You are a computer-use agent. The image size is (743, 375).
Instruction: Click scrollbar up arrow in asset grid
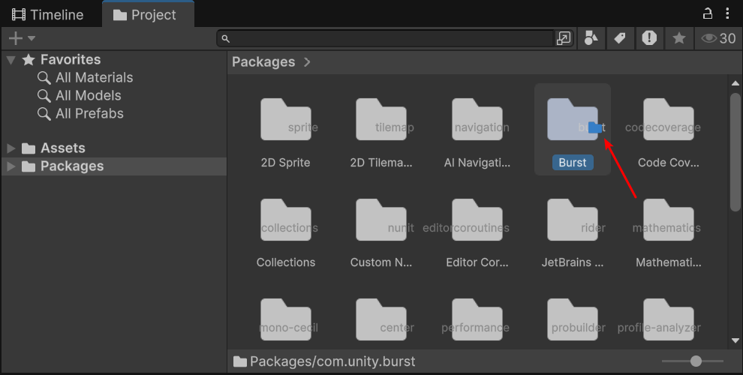coord(735,83)
